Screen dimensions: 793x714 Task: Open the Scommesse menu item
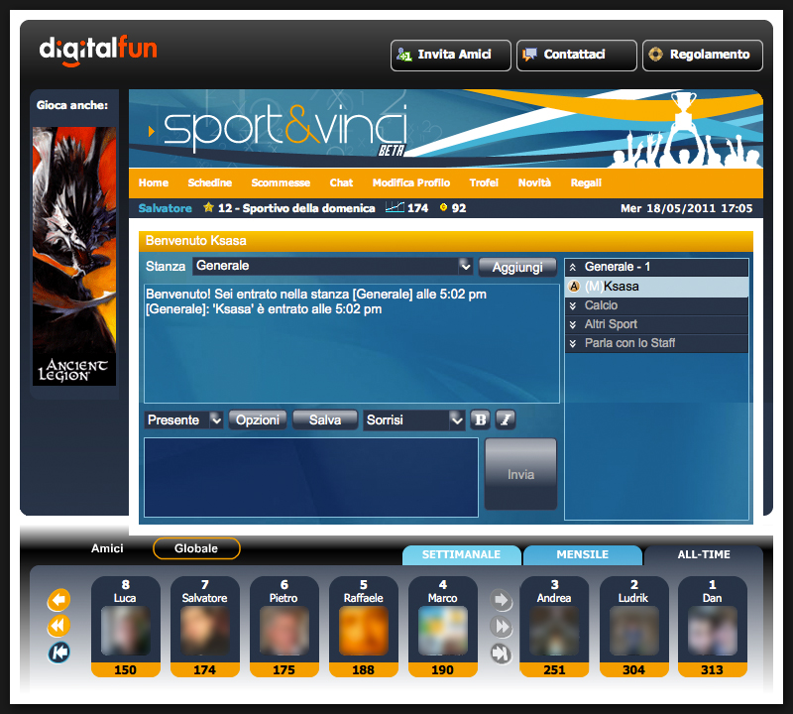pos(281,182)
